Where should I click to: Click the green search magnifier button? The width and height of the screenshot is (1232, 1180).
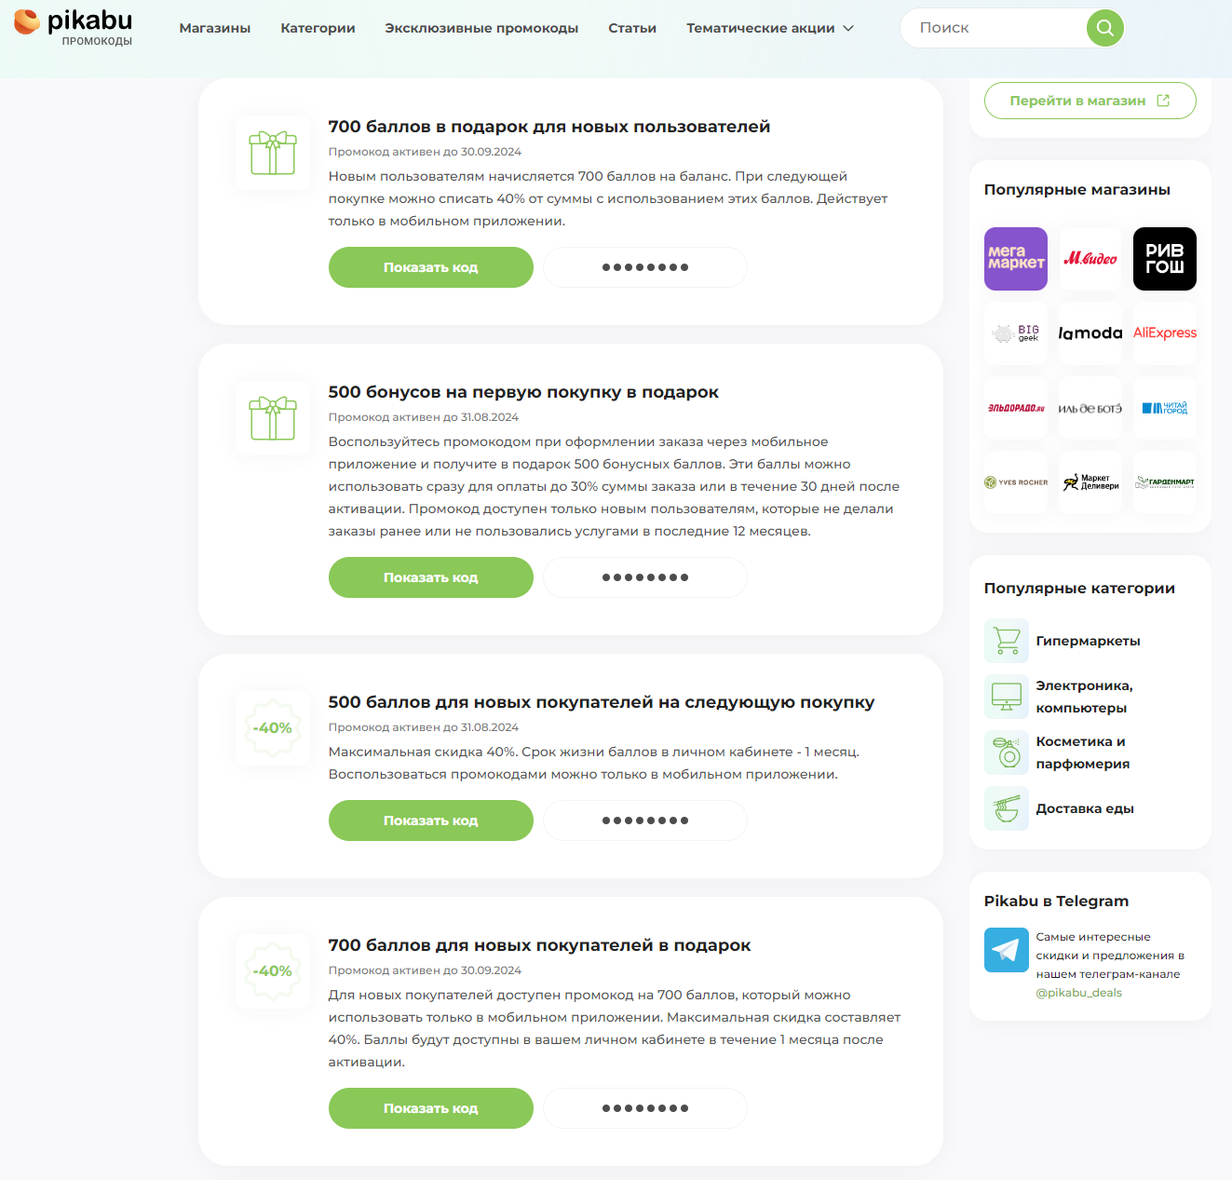click(1105, 28)
